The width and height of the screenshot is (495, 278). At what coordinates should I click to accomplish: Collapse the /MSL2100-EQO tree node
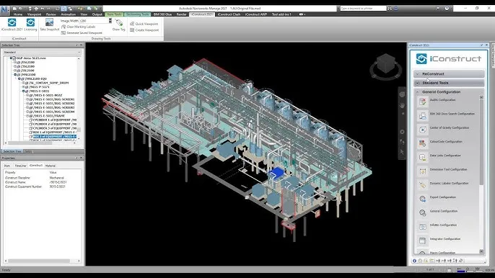point(19,79)
